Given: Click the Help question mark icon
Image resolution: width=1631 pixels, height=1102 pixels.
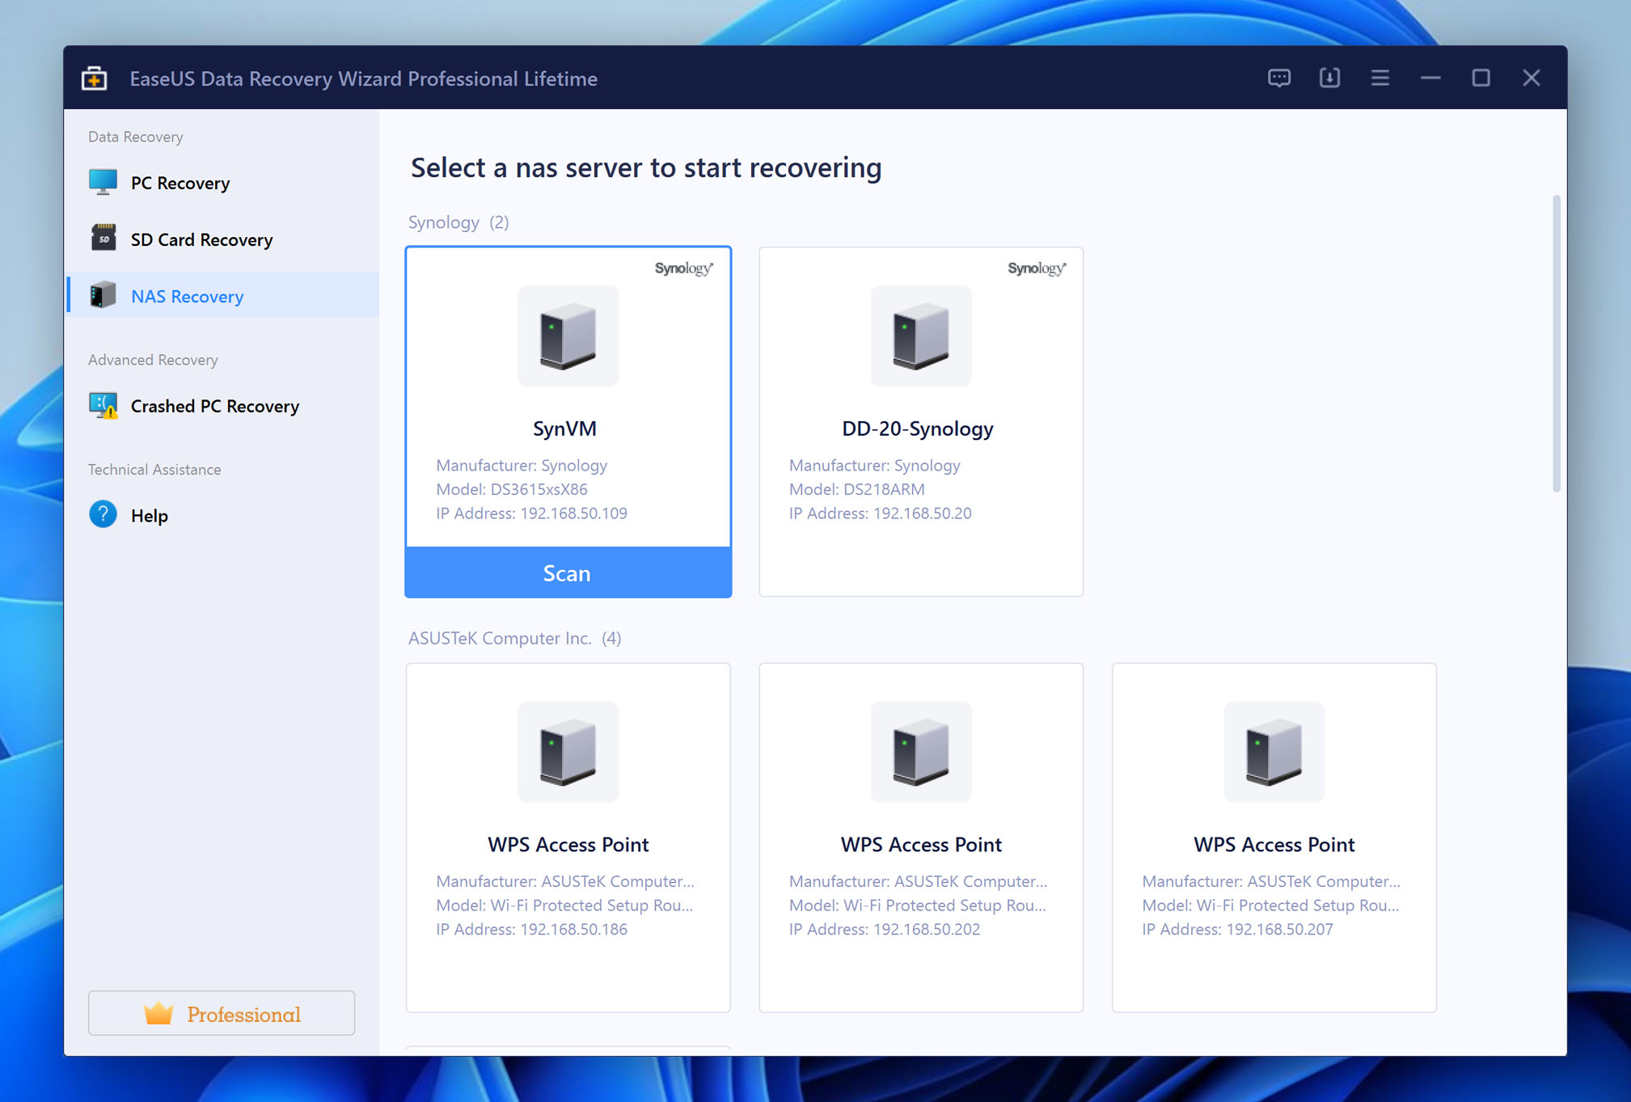Looking at the screenshot, I should (x=103, y=514).
